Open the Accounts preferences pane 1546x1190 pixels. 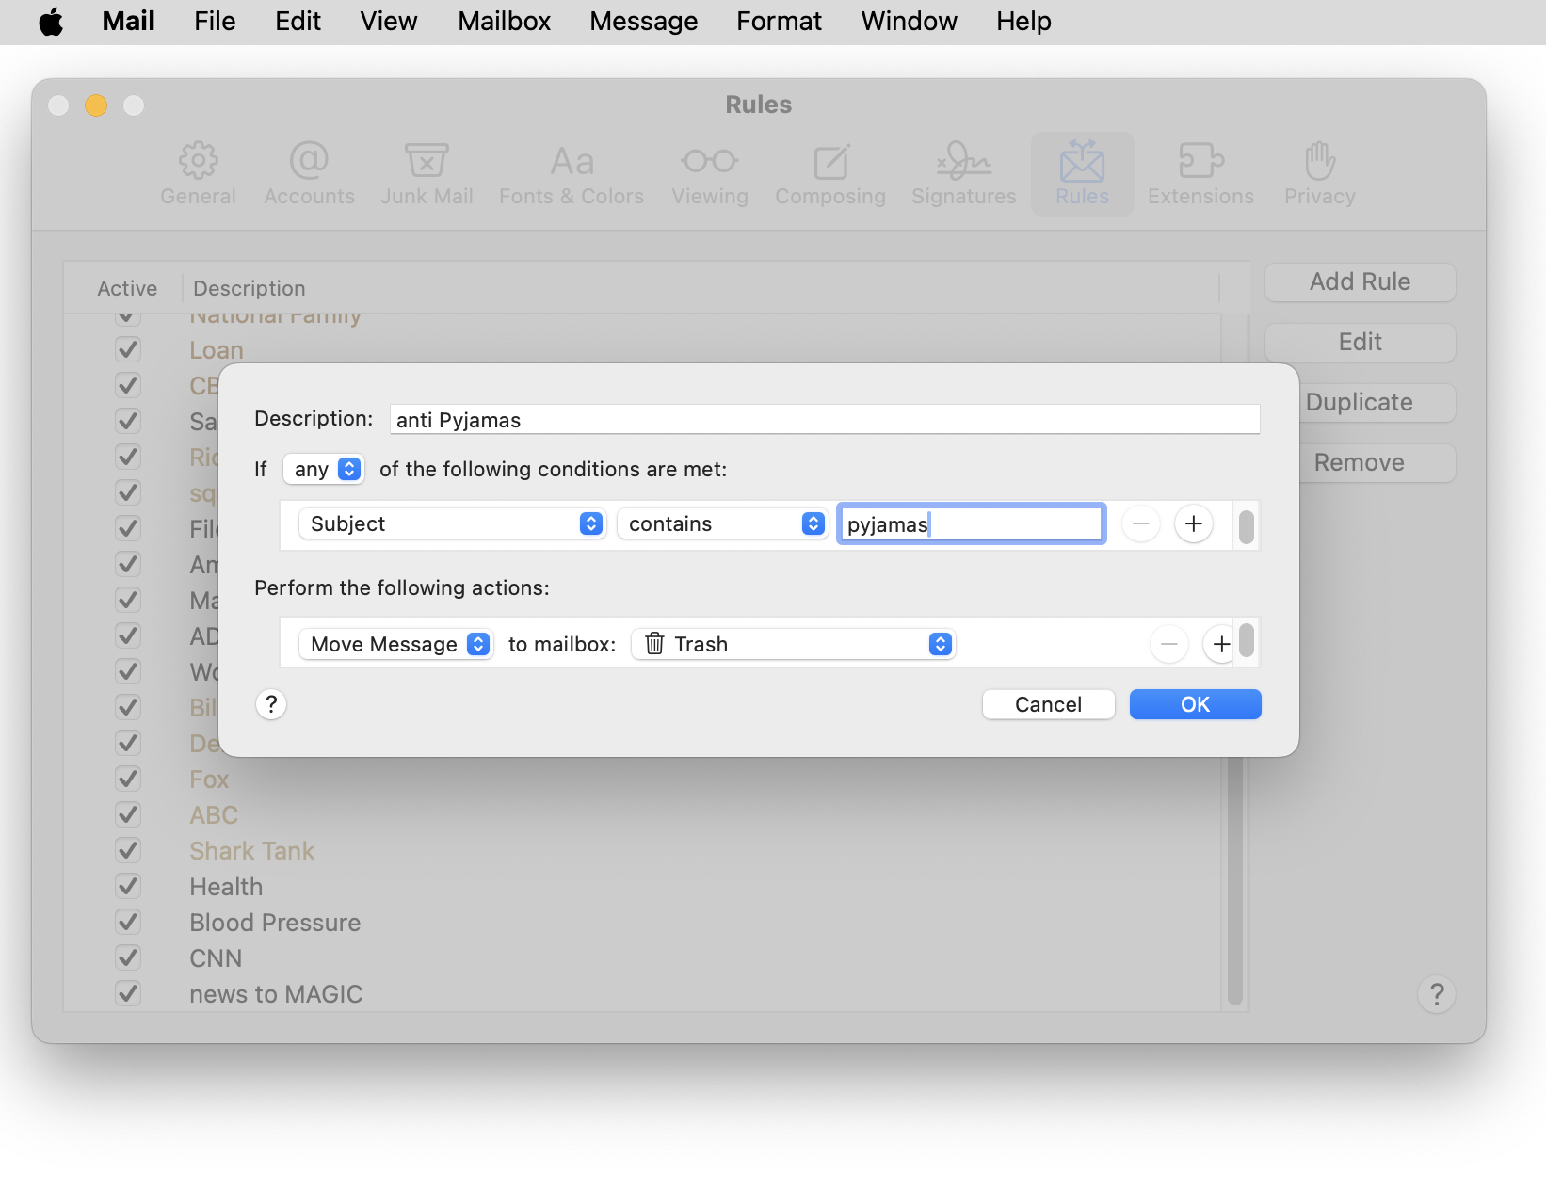(309, 174)
